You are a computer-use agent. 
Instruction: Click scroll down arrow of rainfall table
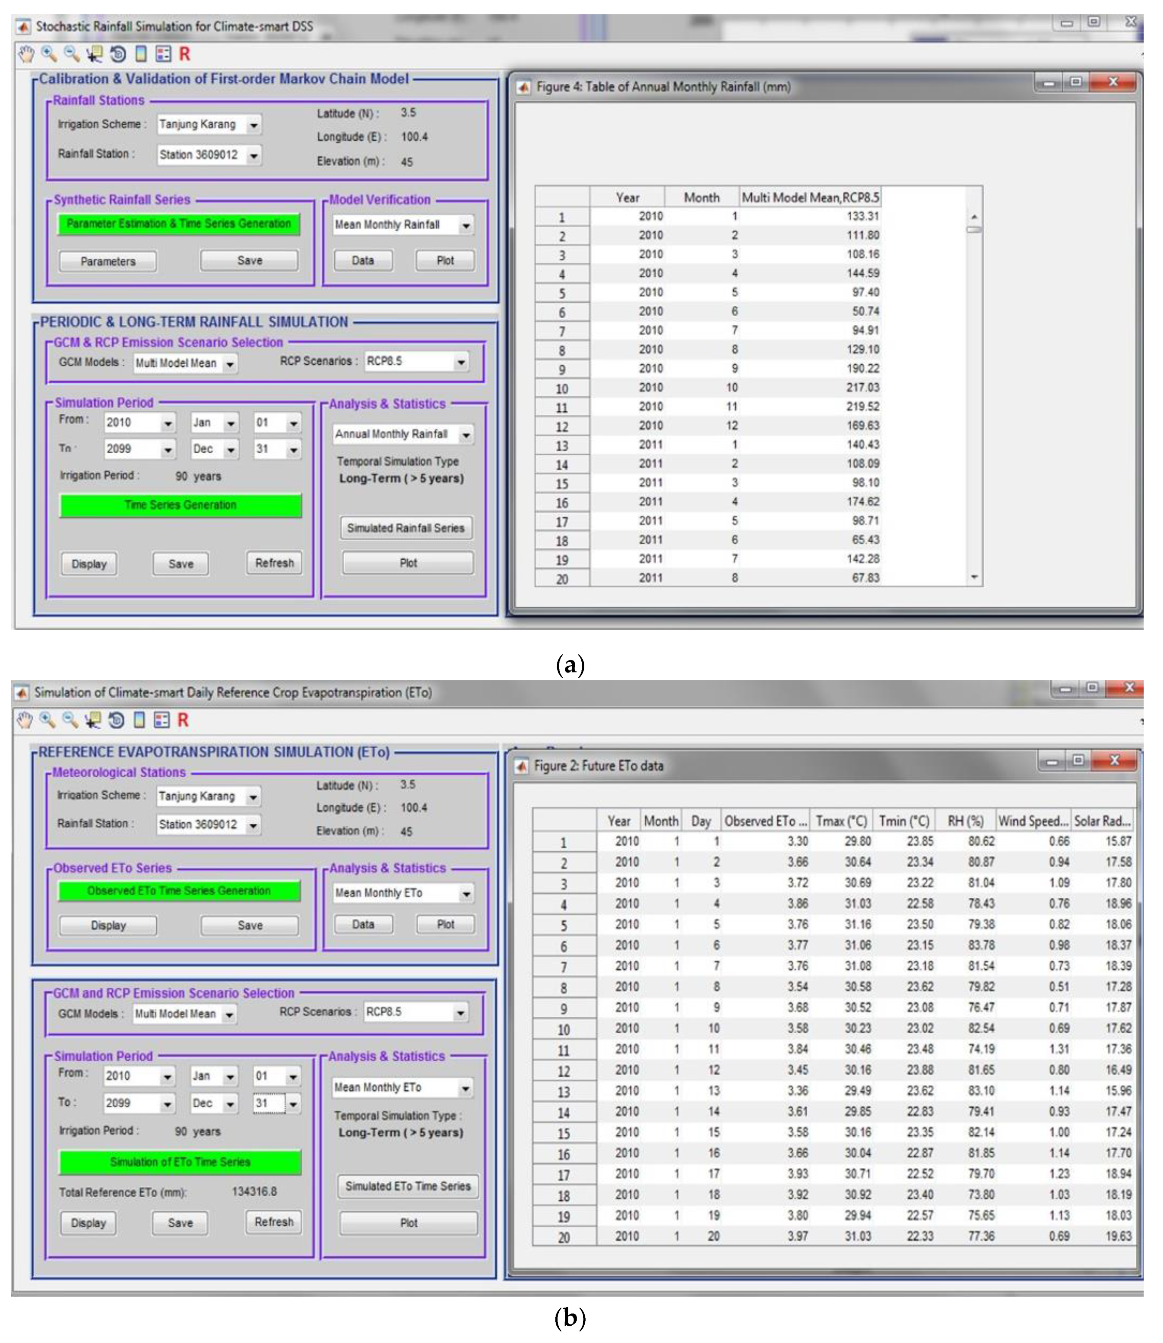pos(973,577)
